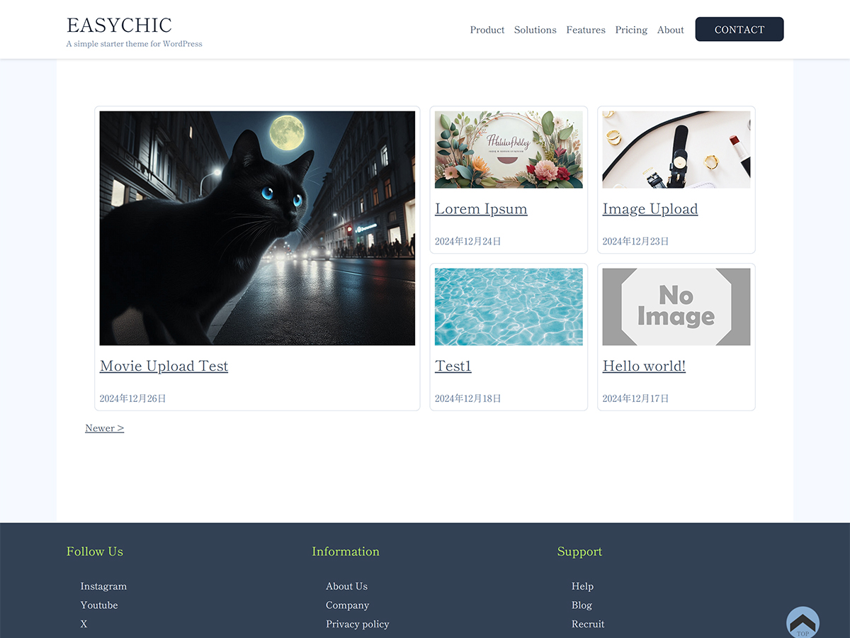
Task: Open the Lorem Ipsum article
Action: point(481,208)
